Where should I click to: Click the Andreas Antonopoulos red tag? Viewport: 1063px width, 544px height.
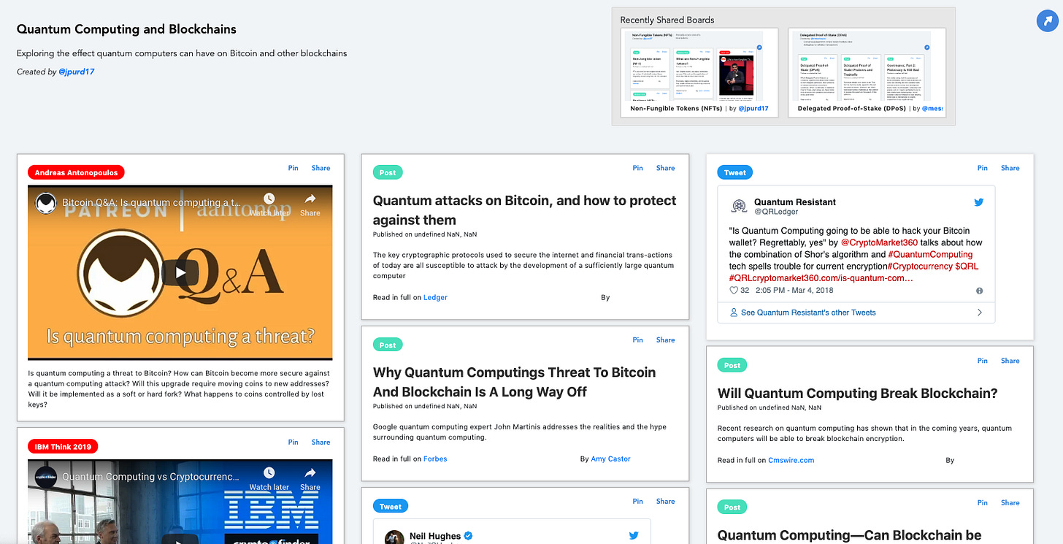77,173
